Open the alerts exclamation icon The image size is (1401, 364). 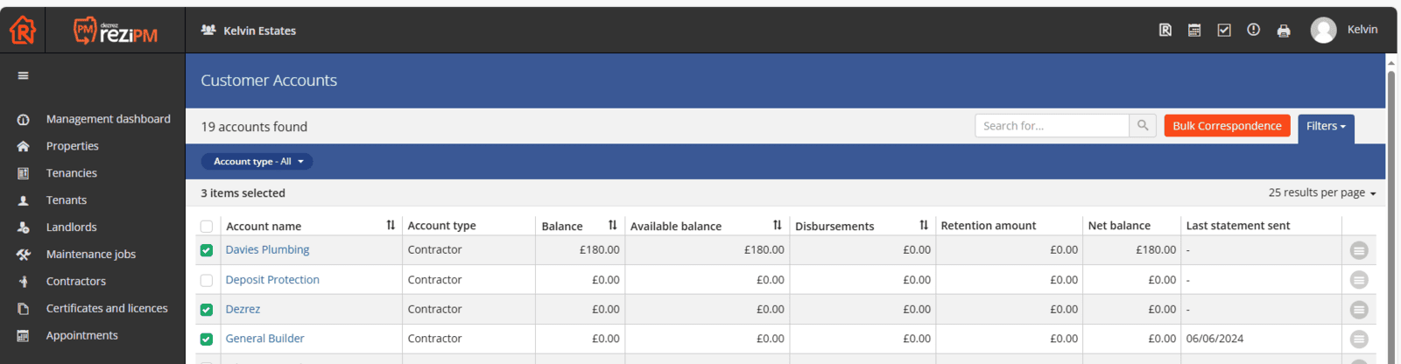(x=1253, y=30)
